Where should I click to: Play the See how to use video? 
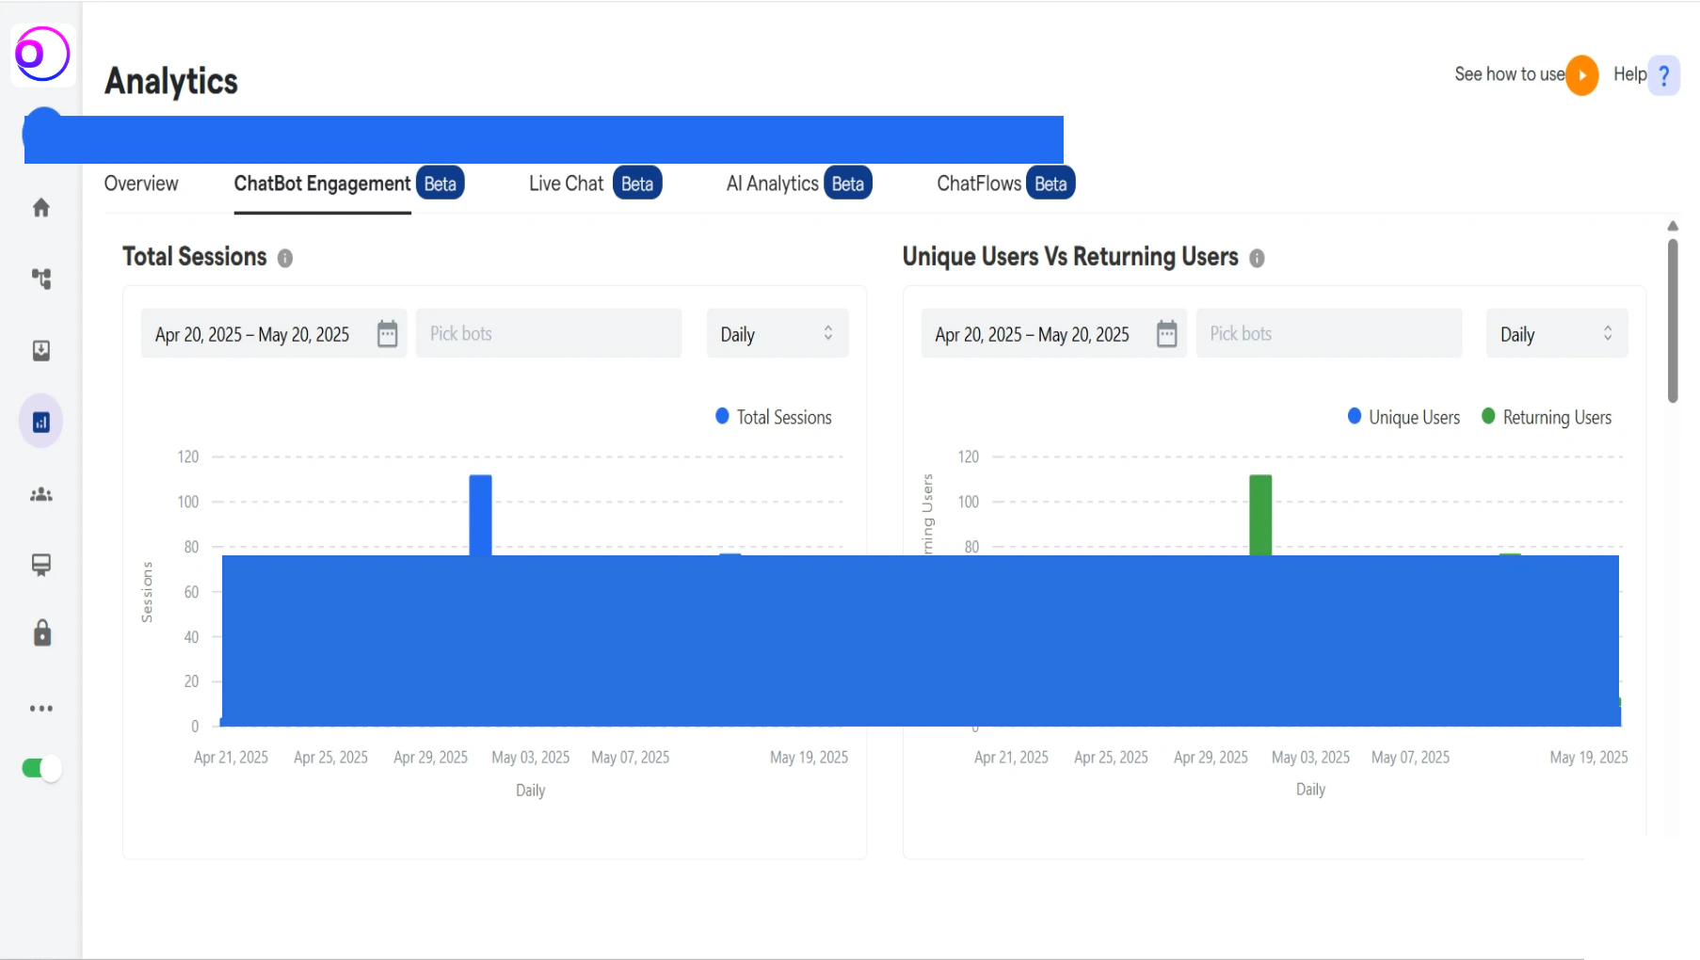click(x=1582, y=75)
